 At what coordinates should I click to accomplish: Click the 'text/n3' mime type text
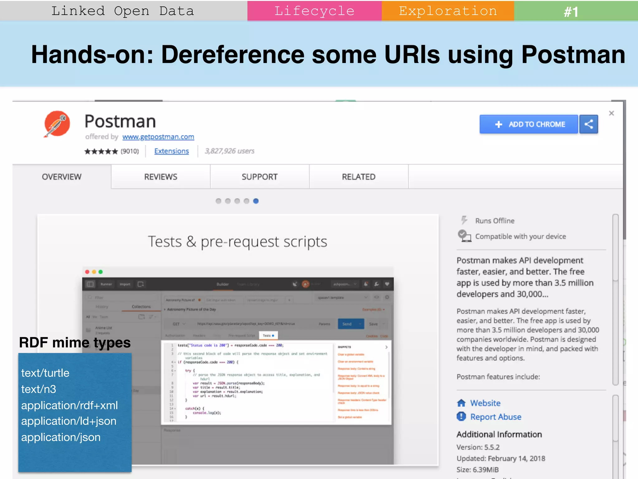point(39,389)
